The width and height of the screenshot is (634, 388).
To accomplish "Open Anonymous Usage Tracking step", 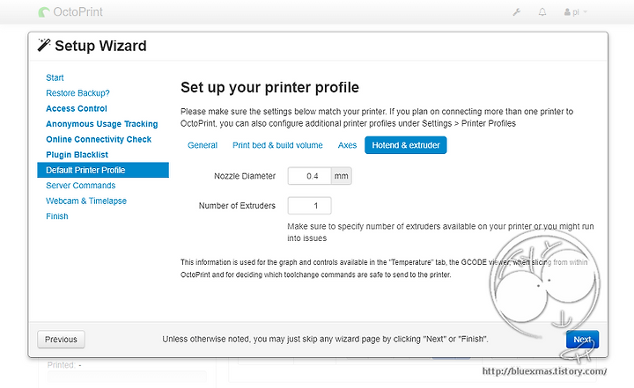I will click(x=101, y=124).
